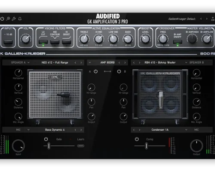Select next Speaker A cabinet
The width and height of the screenshot is (215, 172).
[81, 63]
